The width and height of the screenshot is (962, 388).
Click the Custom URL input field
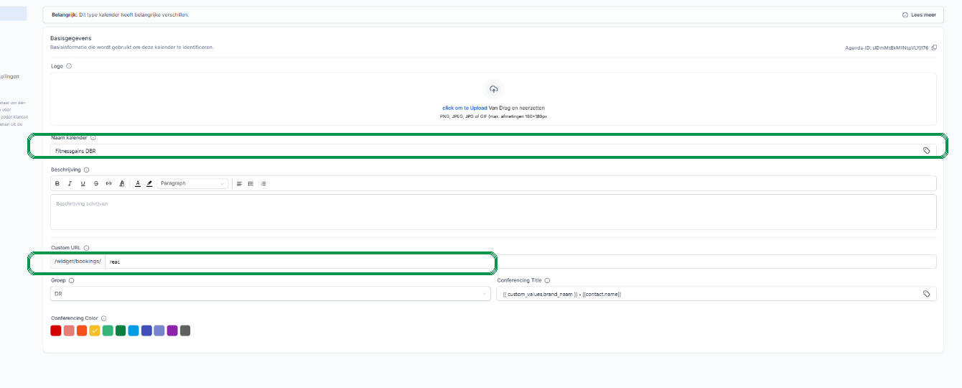(x=520, y=262)
